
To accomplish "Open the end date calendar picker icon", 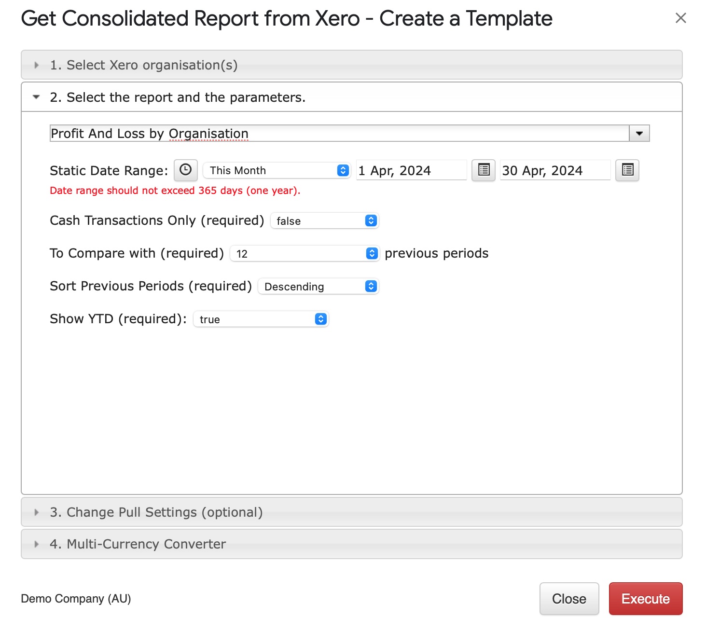I will pyautogui.click(x=627, y=170).
